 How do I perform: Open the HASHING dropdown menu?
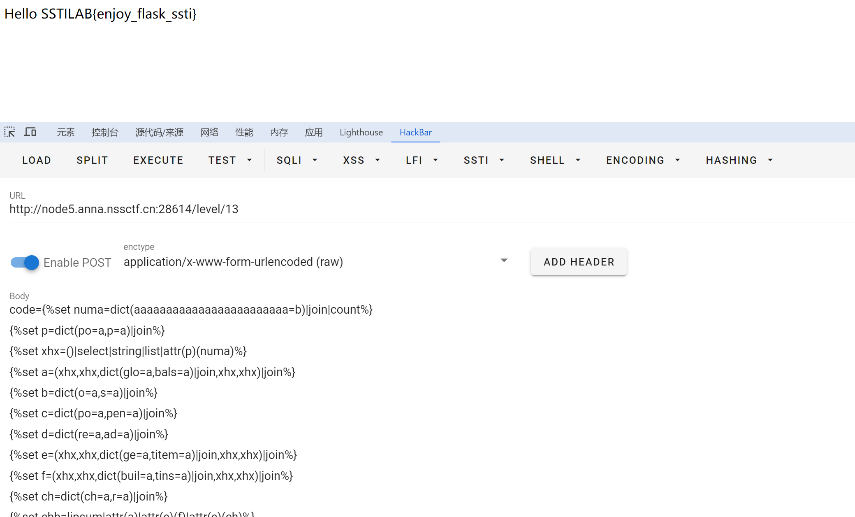coord(739,160)
